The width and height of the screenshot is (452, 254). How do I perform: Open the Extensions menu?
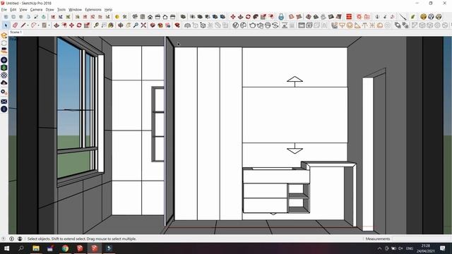[x=93, y=9]
